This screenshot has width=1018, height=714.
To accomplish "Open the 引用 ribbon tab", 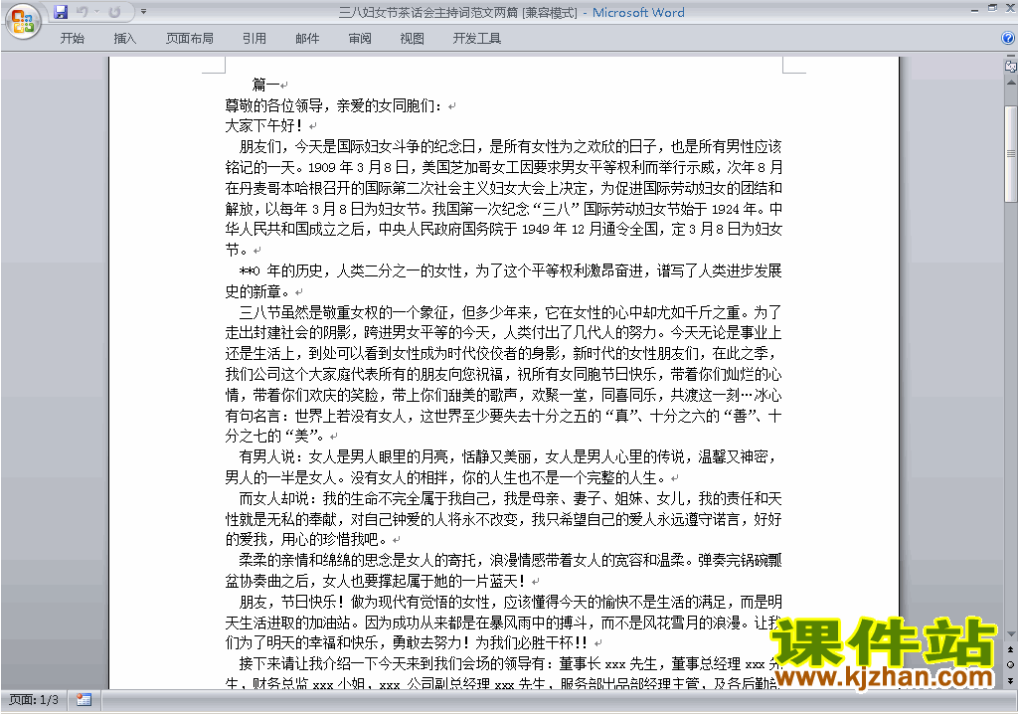I will point(254,39).
